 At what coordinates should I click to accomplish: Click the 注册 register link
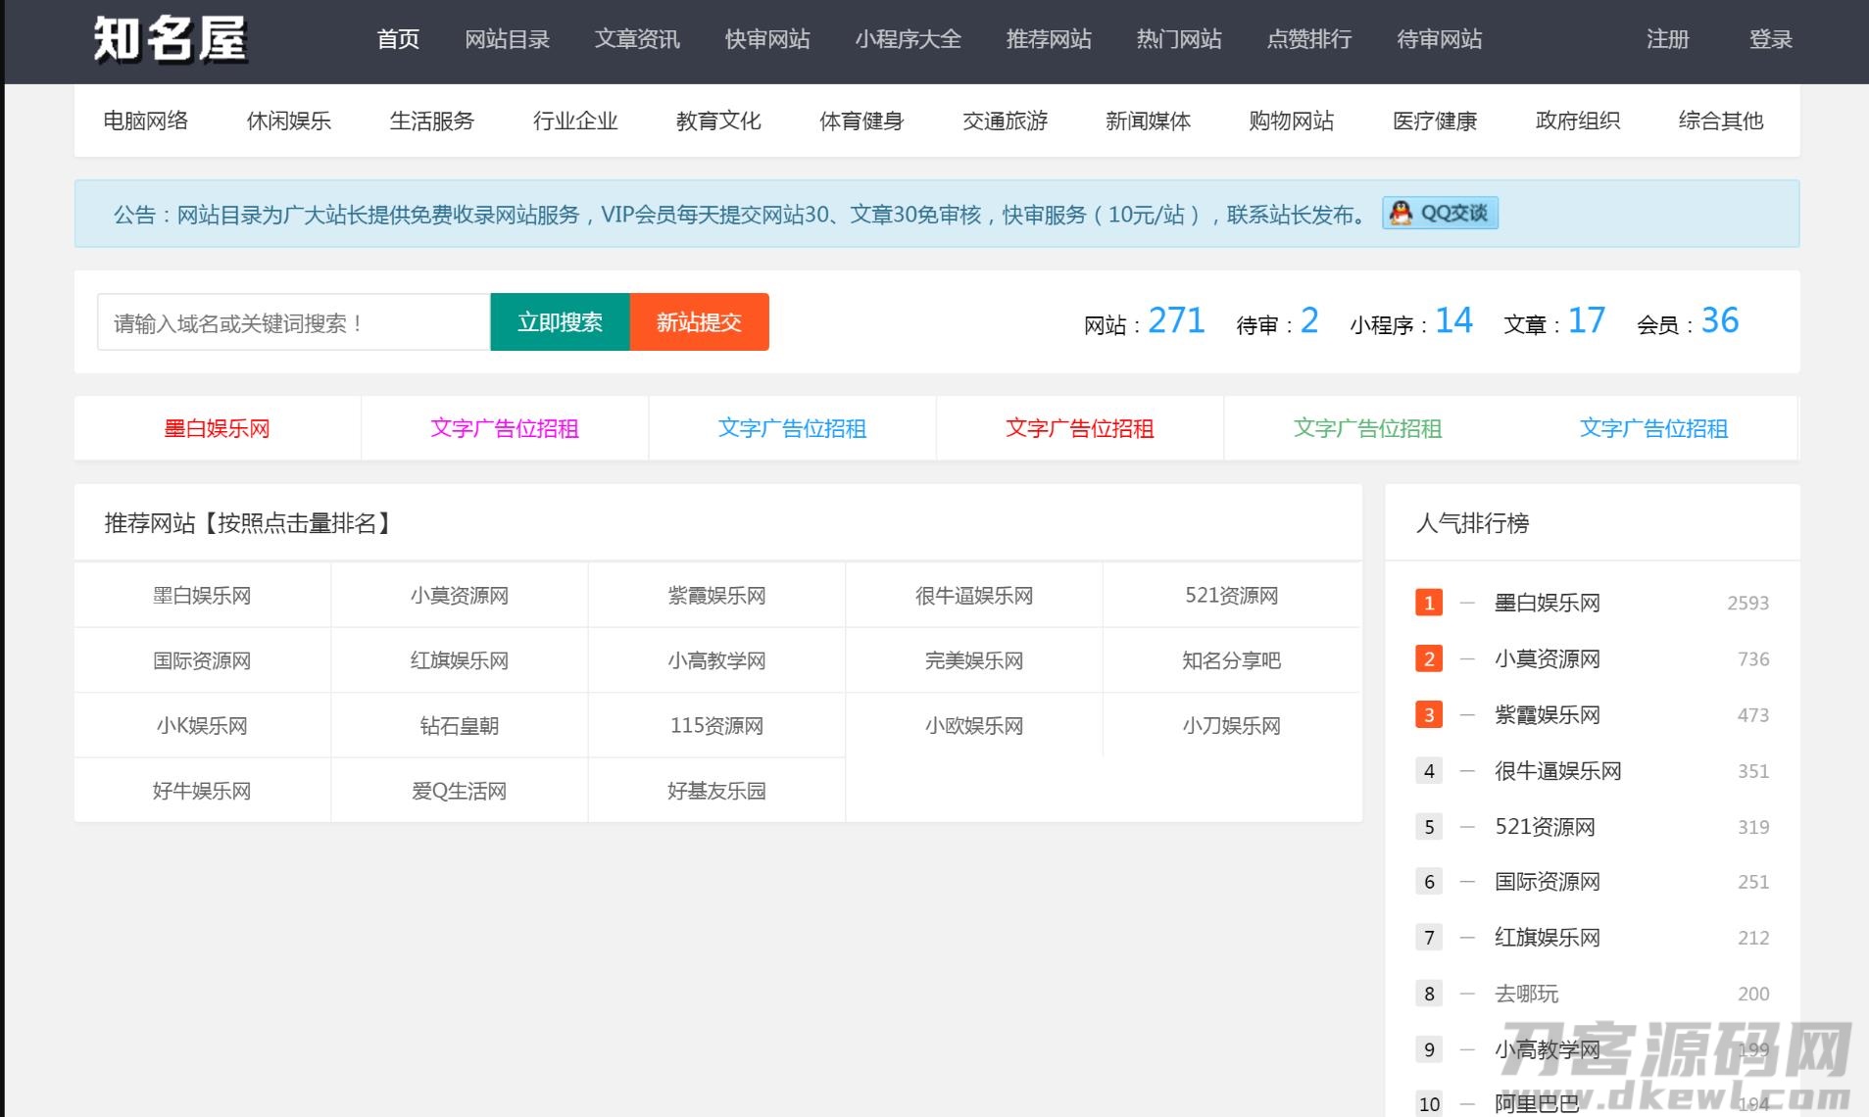click(1666, 40)
